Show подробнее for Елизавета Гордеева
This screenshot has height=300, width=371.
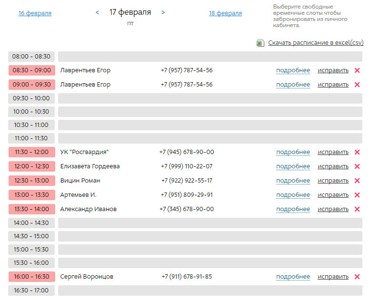pos(293,166)
